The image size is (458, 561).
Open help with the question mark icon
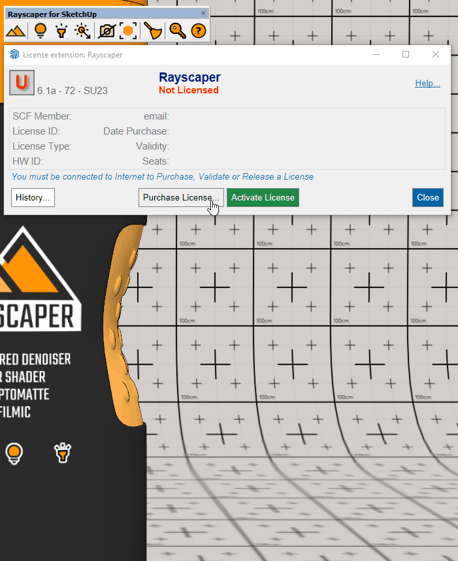(199, 31)
